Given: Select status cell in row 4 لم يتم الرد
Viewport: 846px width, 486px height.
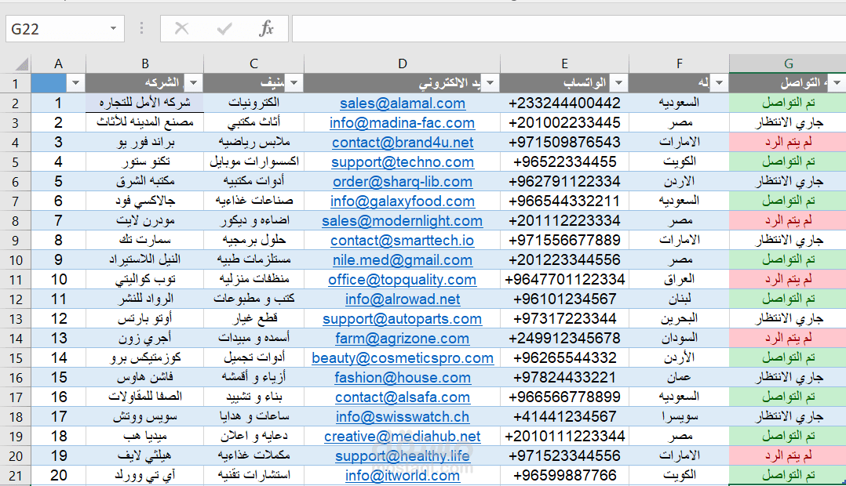Looking at the screenshot, I should (788, 142).
